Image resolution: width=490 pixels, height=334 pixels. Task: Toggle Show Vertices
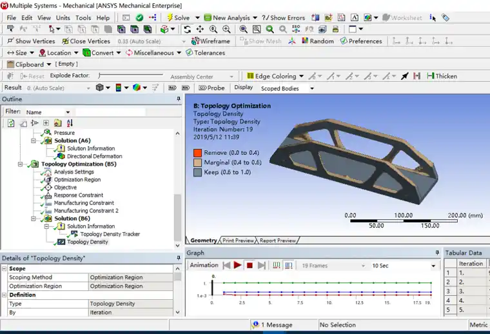tap(31, 41)
